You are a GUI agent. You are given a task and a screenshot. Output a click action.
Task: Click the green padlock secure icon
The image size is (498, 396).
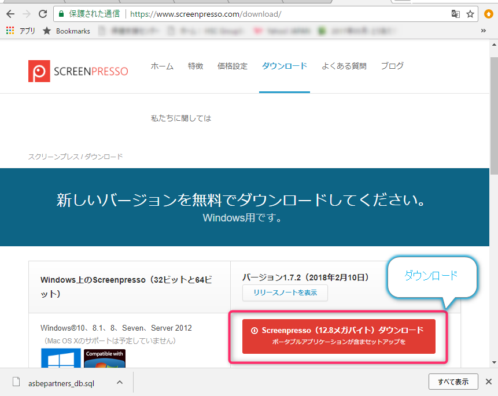61,14
